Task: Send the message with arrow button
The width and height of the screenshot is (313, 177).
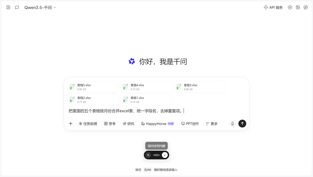Action: click(242, 124)
